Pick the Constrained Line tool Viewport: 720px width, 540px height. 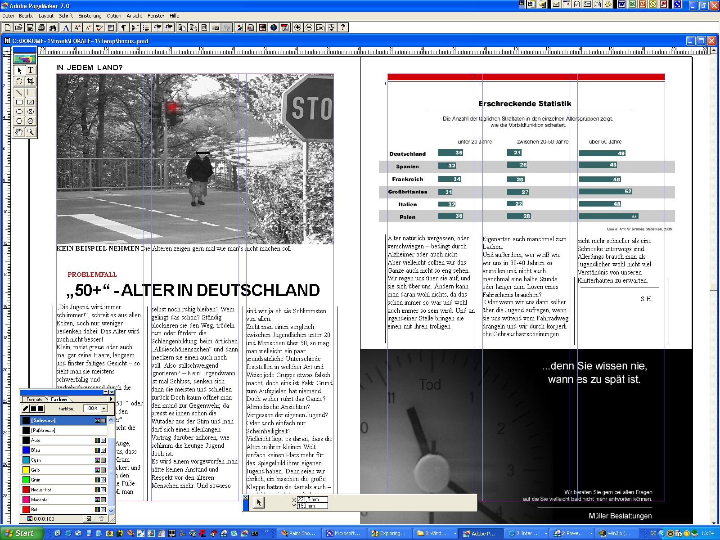tap(30, 92)
